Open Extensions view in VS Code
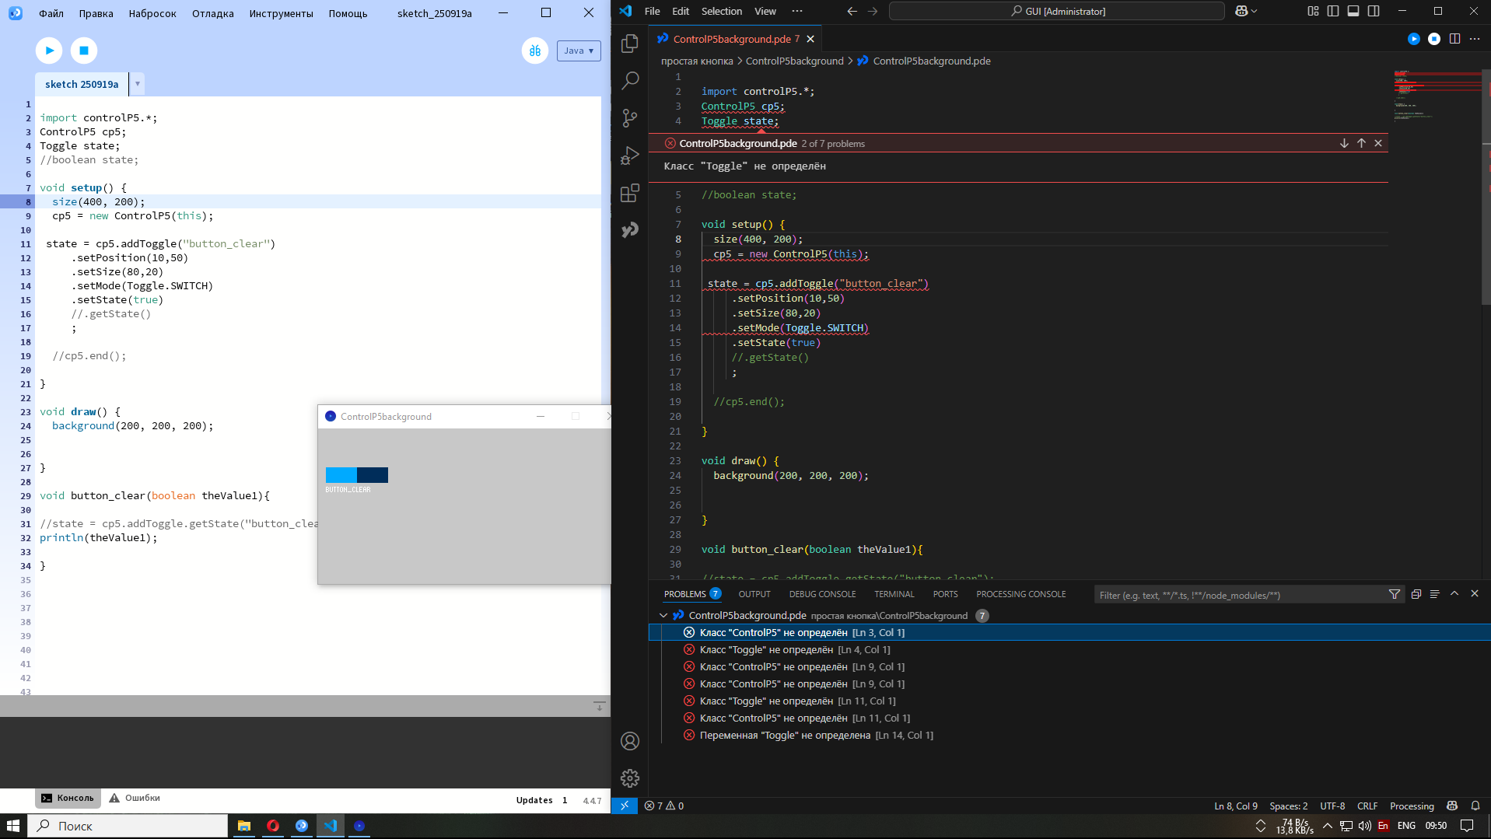1491x839 pixels. pos(630,193)
